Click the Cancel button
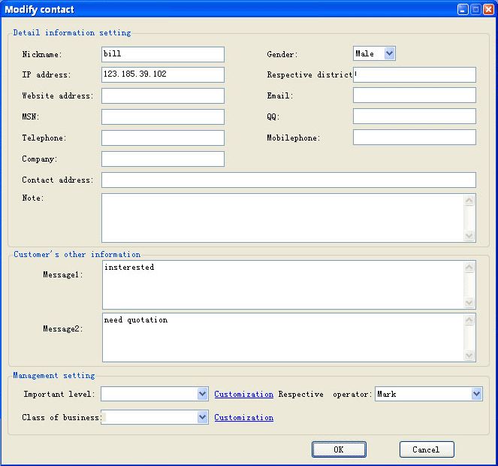Image resolution: width=498 pixels, height=466 pixels. tap(427, 449)
